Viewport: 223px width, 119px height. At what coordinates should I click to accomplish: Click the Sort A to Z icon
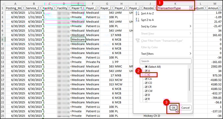137,14
